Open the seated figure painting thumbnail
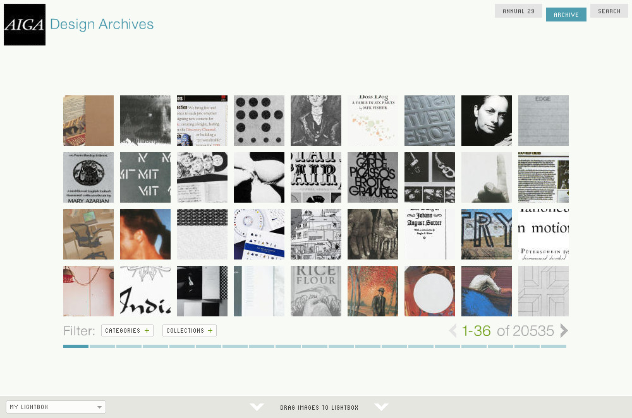632x418 pixels. 316,121
